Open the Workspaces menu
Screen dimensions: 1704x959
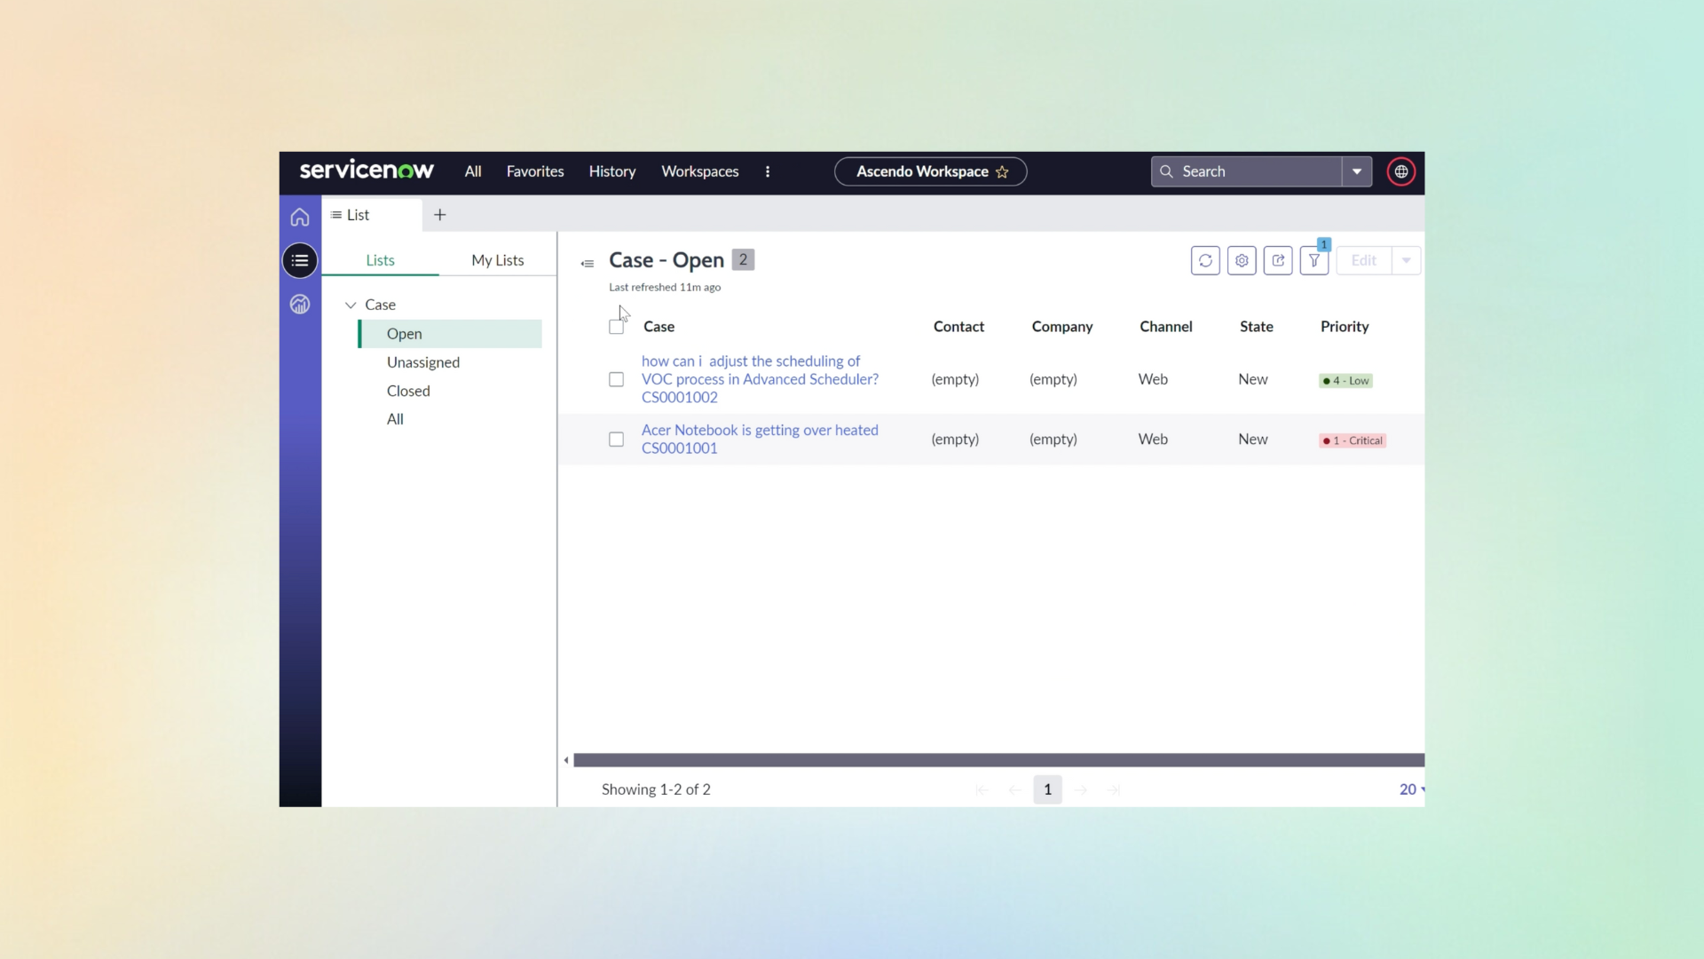pos(699,171)
